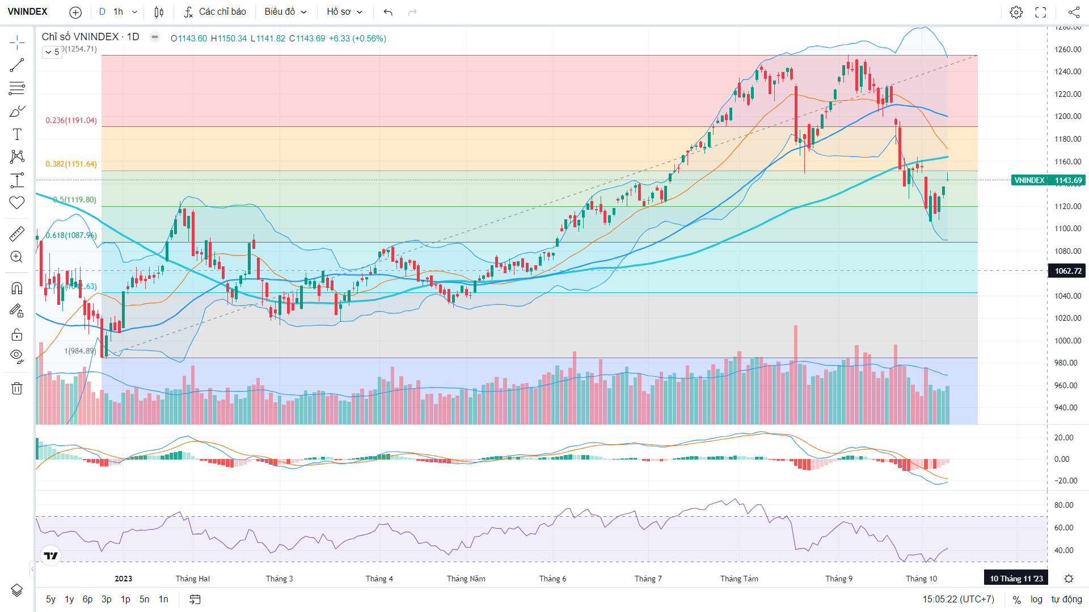Screen dimensions: 1089x612
Task: Open the go to date calendar
Action: coord(195,600)
